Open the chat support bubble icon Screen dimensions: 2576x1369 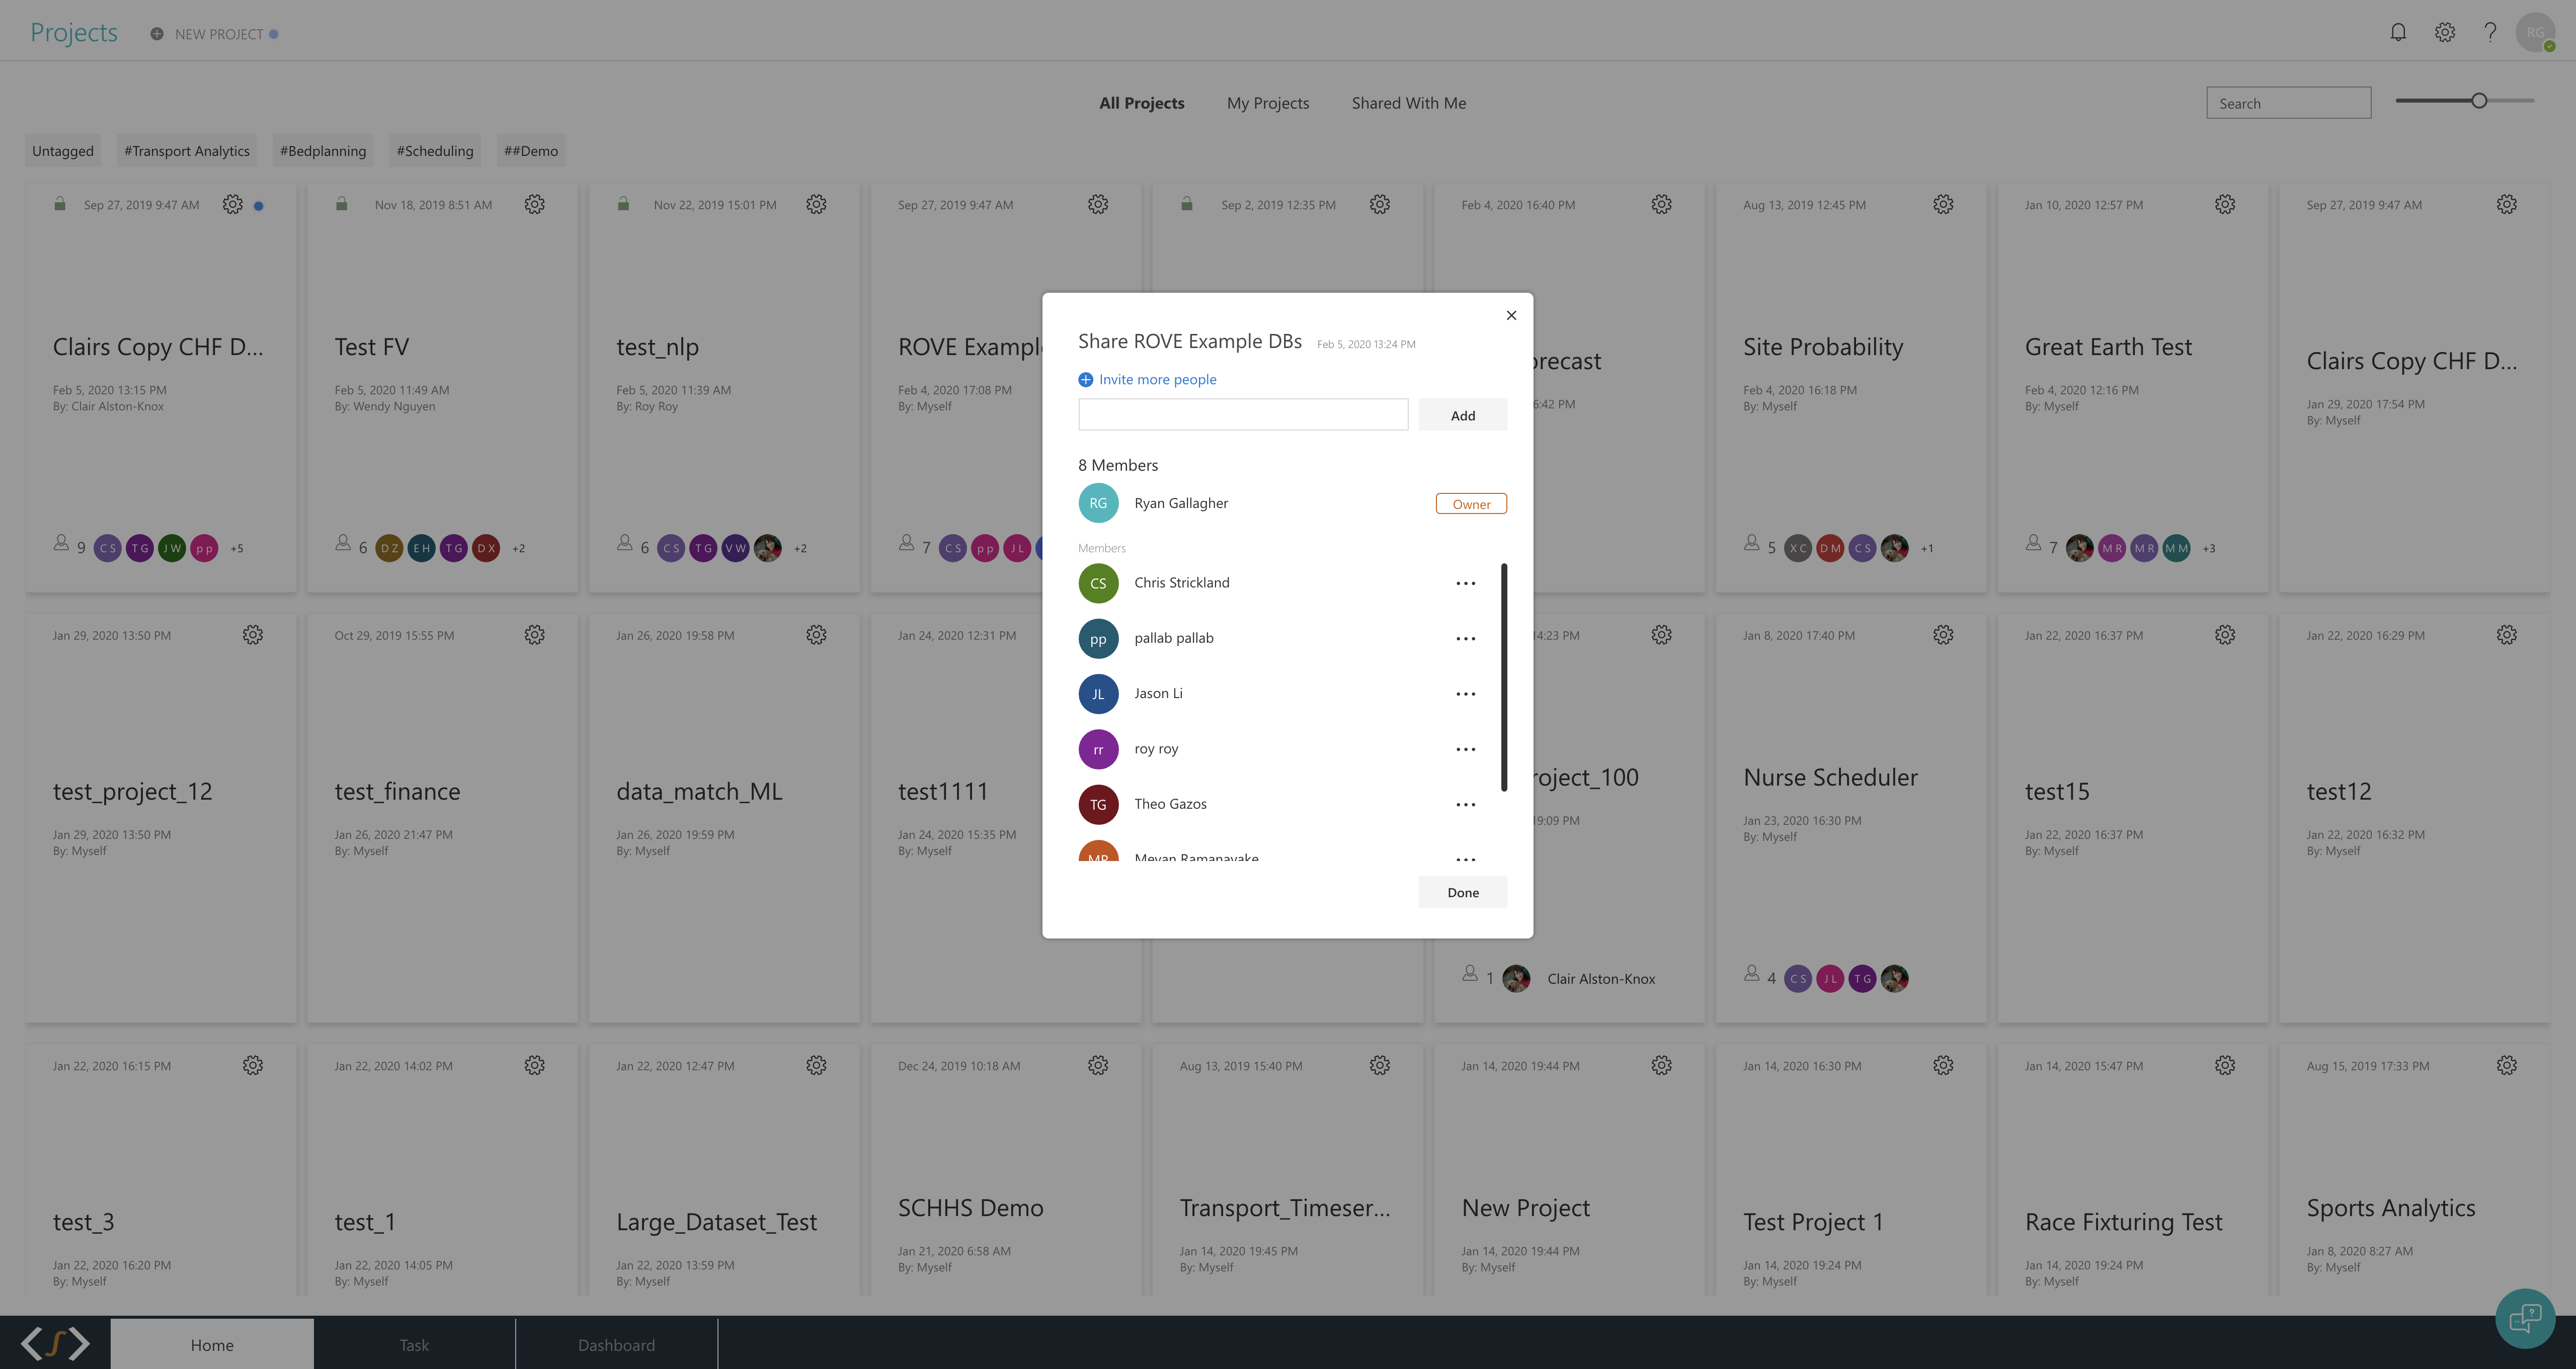pos(2525,1318)
